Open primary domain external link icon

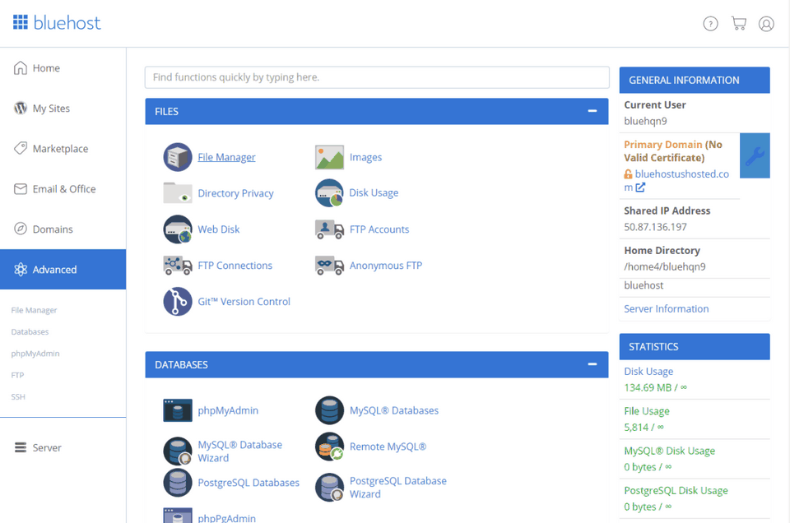(640, 187)
